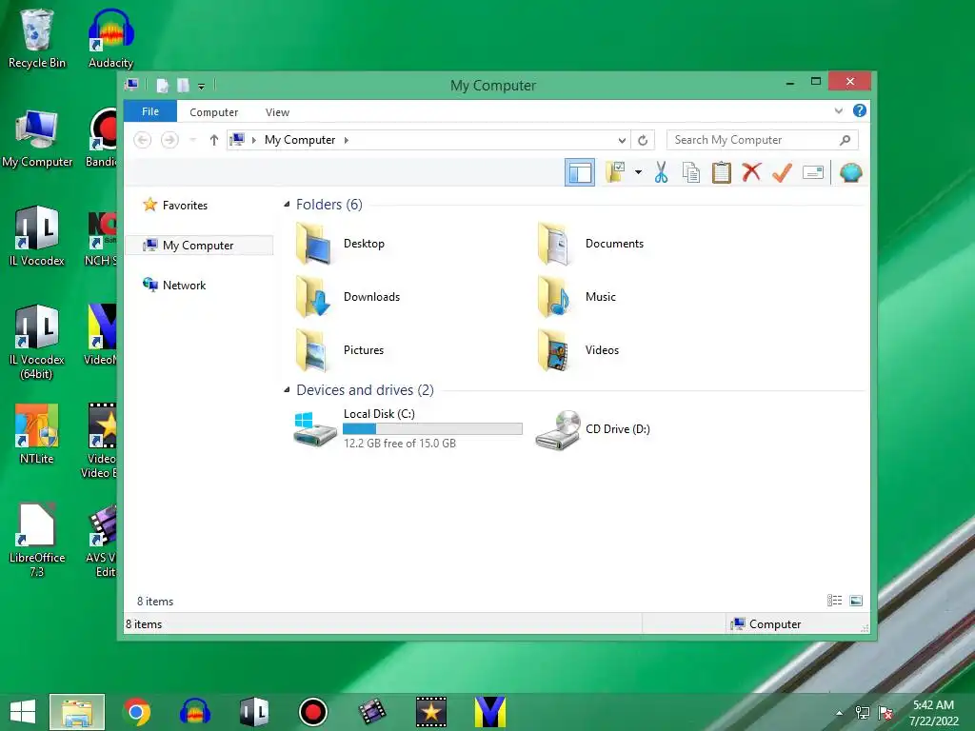Click File Explorer on the taskbar
The image size is (975, 731).
coord(77,712)
